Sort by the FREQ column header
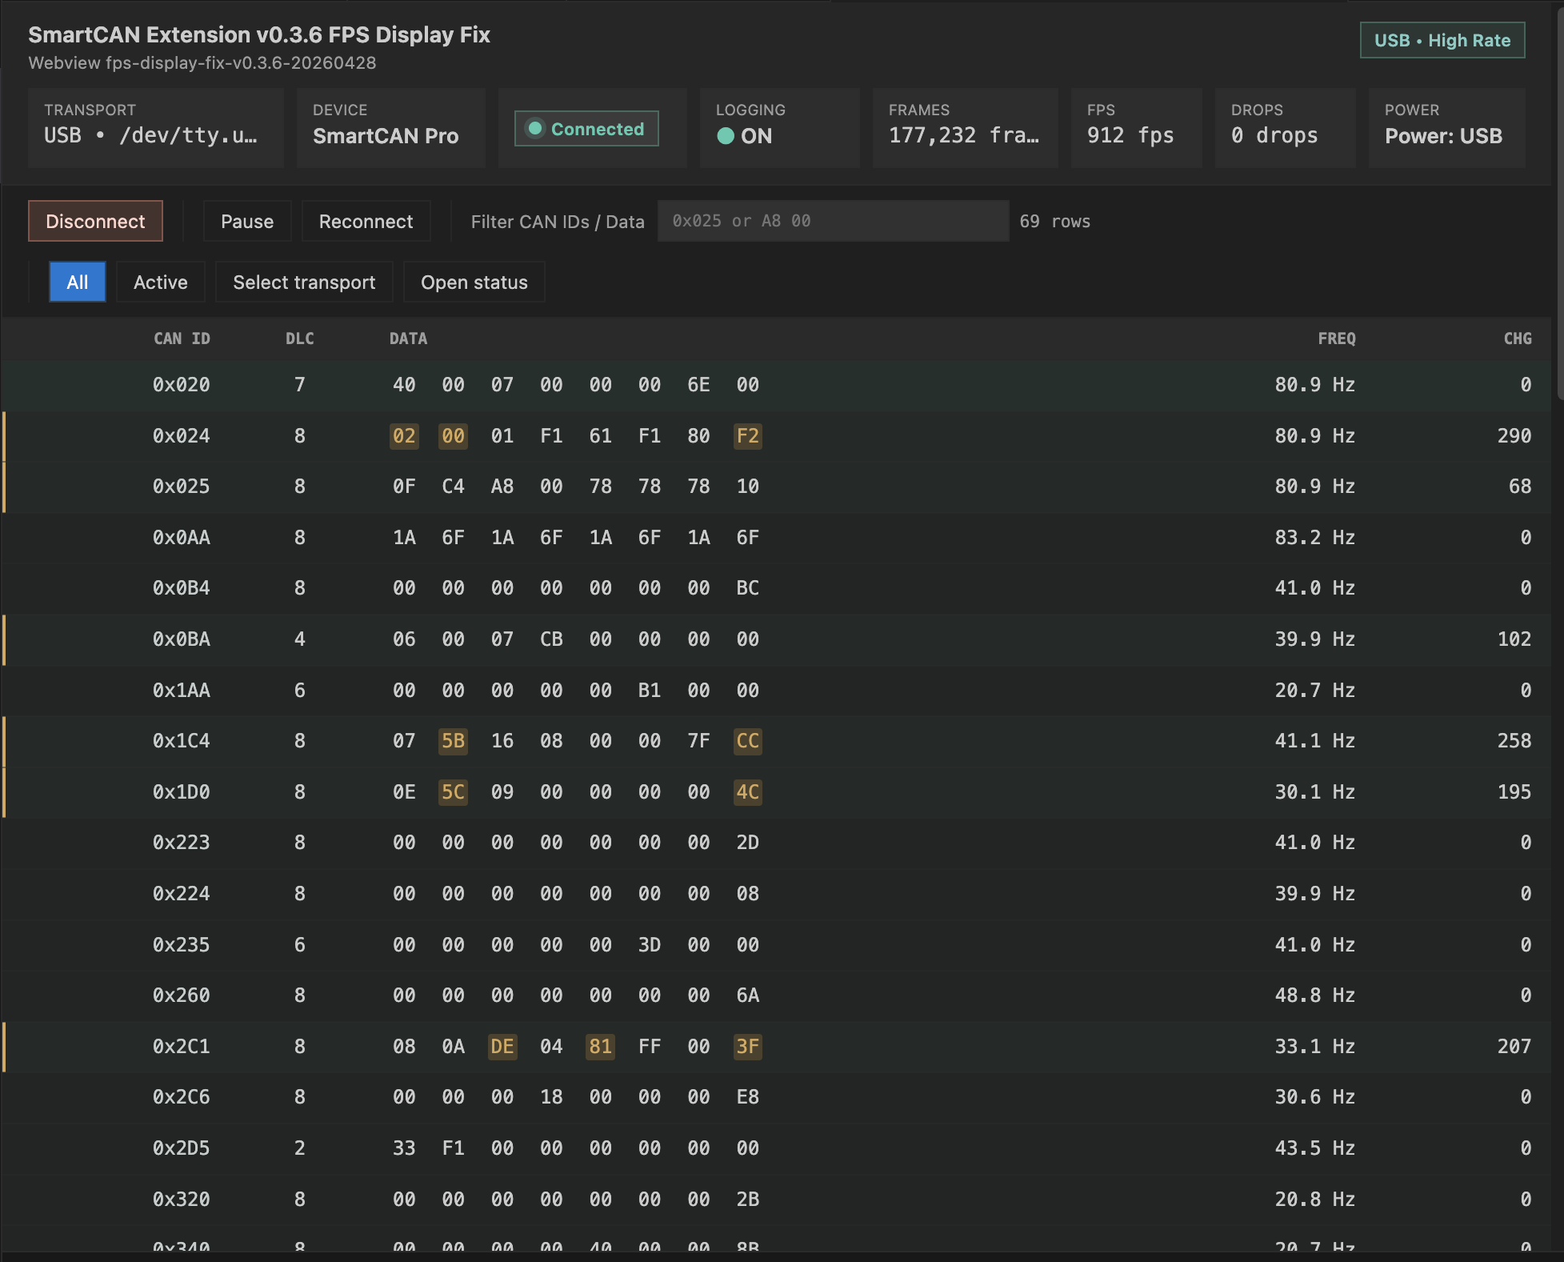Viewport: 1564px width, 1262px height. click(x=1336, y=339)
